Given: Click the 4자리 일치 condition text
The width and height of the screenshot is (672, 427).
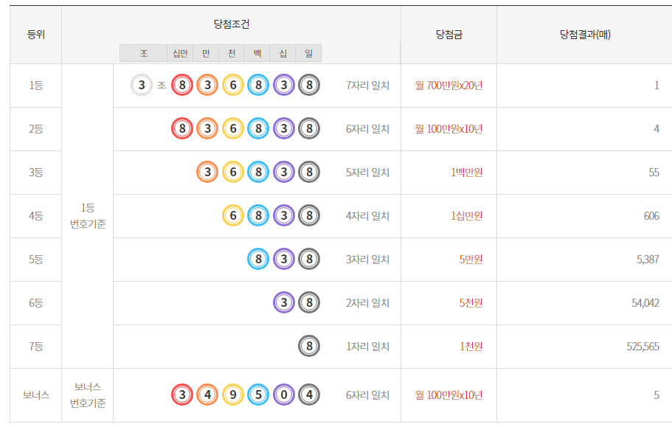Looking at the screenshot, I should (x=367, y=216).
